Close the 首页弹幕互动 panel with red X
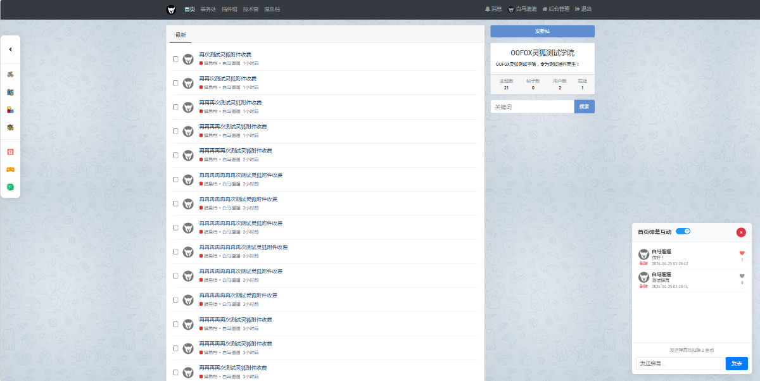 741,232
